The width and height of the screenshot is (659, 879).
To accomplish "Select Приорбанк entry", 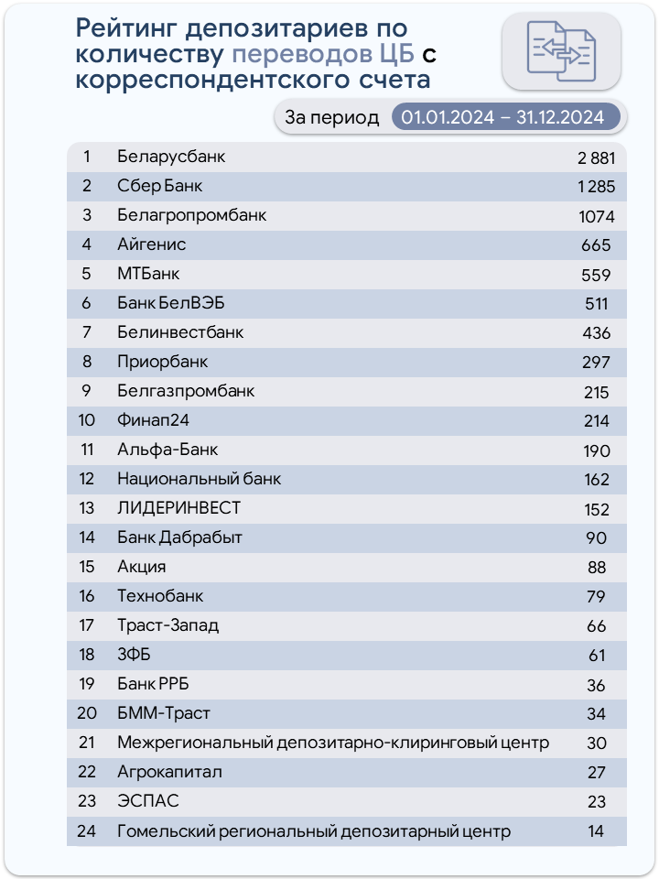I will (163, 363).
